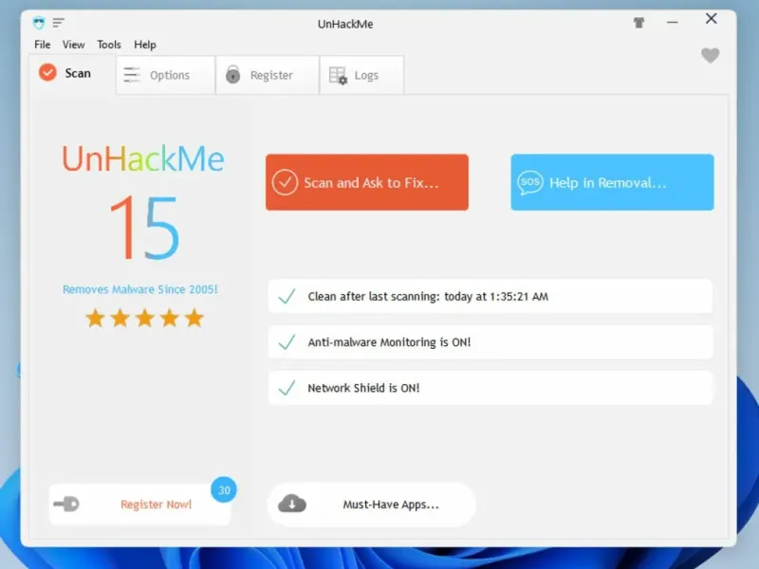Switch to the Scan tab
The height and width of the screenshot is (569, 759).
pos(72,74)
